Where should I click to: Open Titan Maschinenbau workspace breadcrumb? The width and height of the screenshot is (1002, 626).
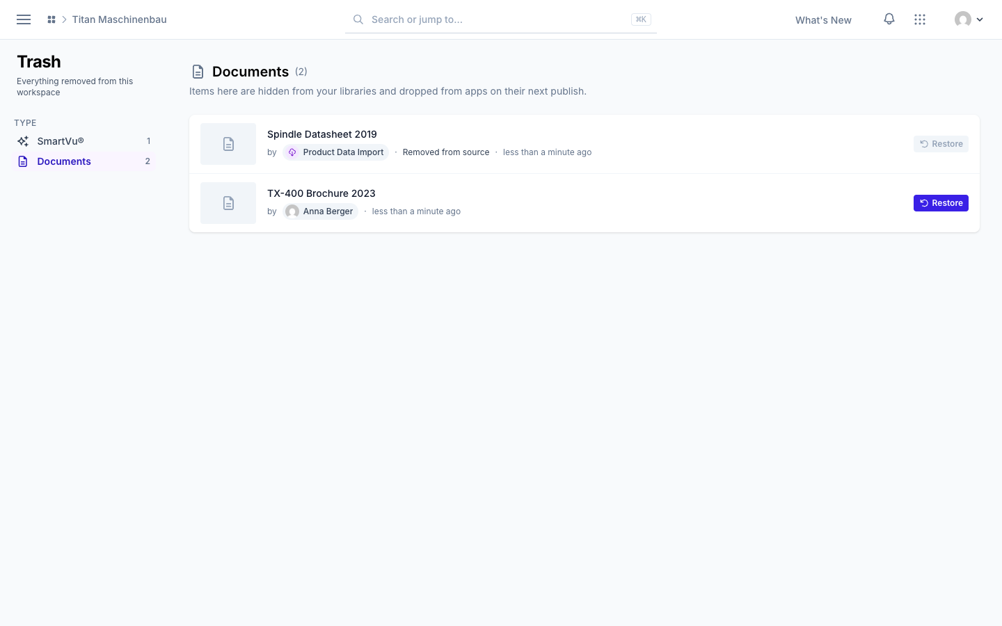pos(120,19)
